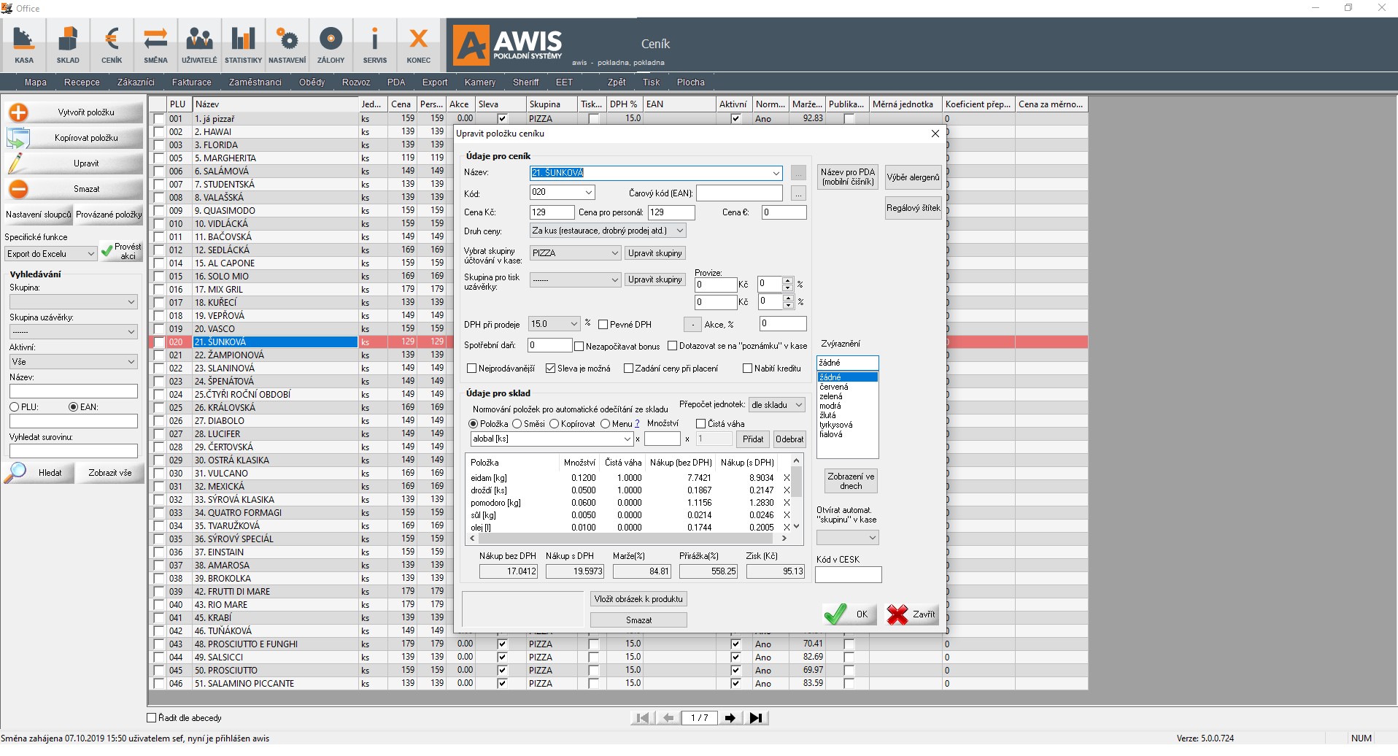Click the SMĚNA shift icon
Screen dimensions: 1398x756
[155, 45]
